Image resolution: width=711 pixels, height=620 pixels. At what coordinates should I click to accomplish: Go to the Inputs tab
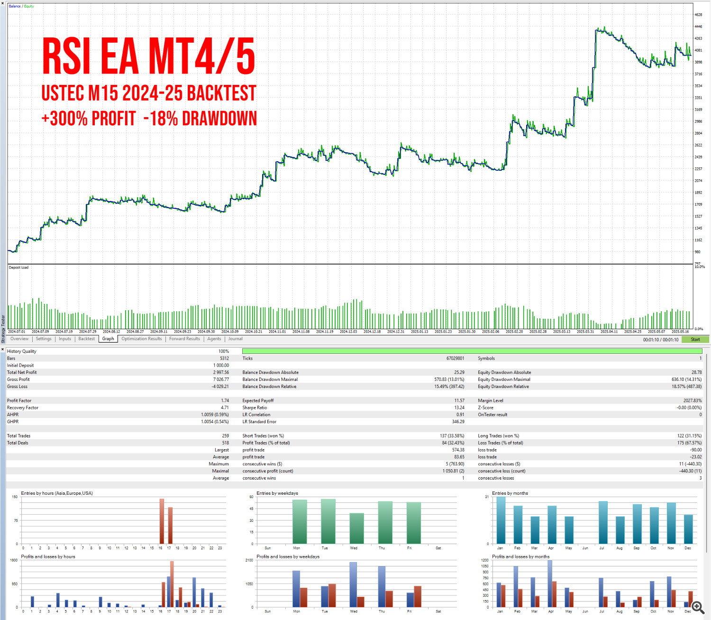point(65,339)
